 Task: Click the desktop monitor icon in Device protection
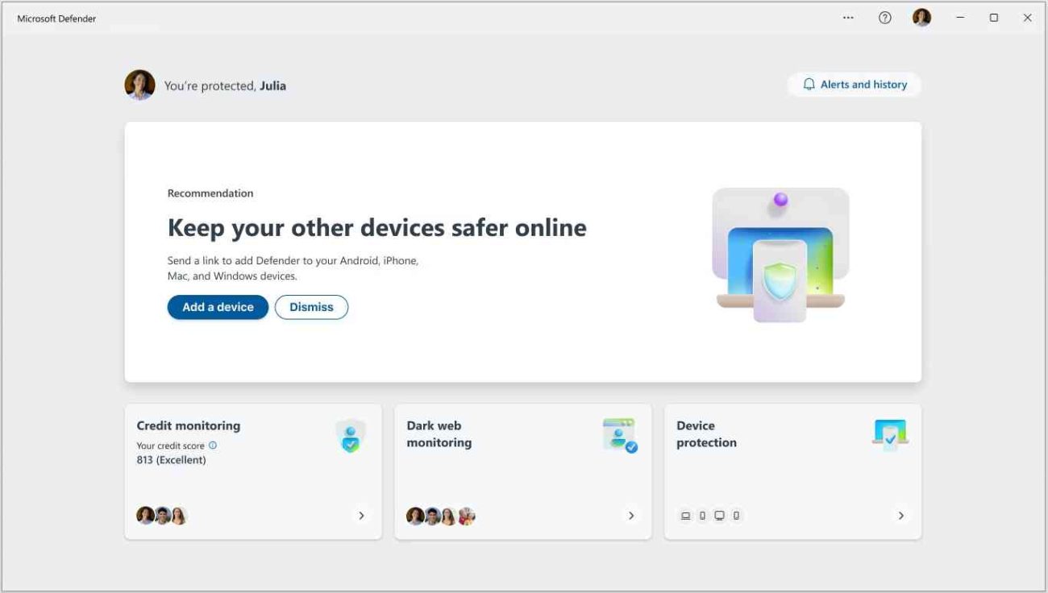(719, 516)
